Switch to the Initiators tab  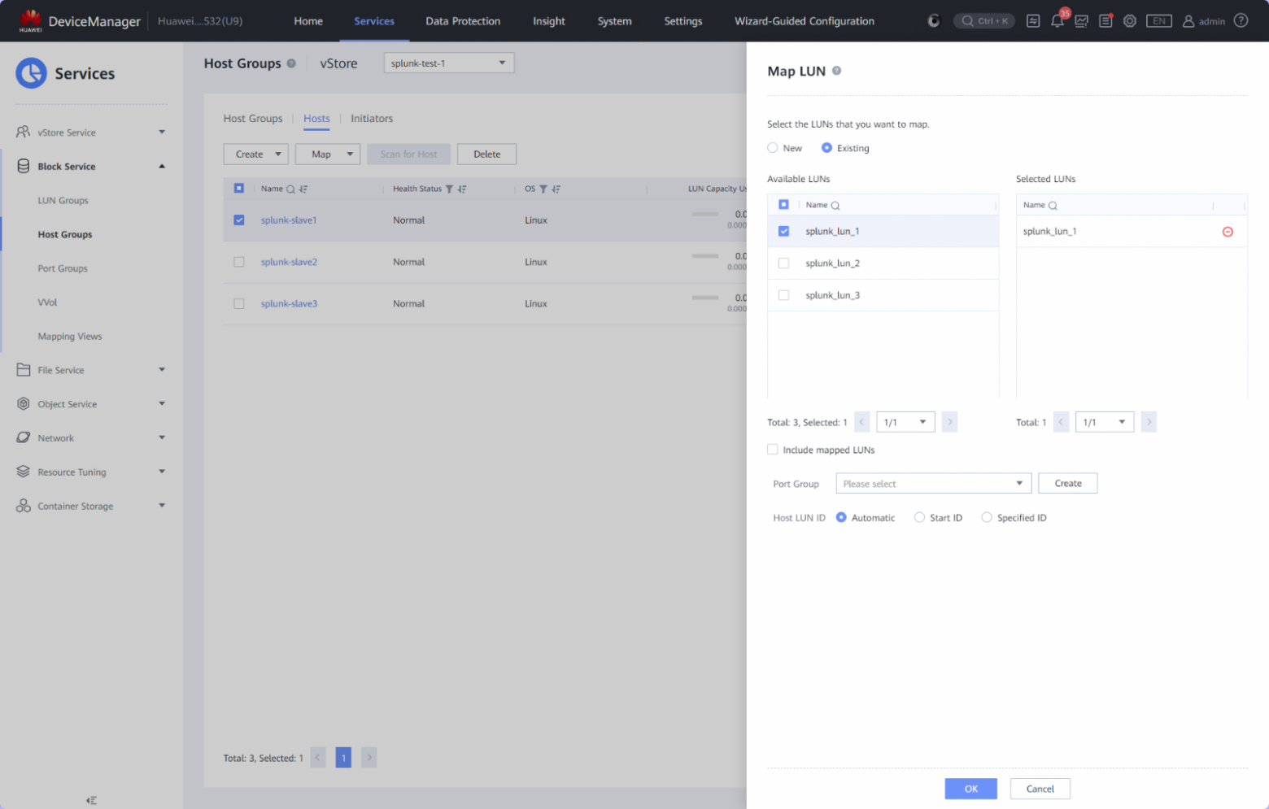pos(372,119)
